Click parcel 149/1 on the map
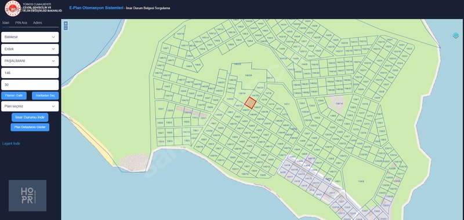The width and height of the screenshot is (464, 220). click(x=213, y=124)
